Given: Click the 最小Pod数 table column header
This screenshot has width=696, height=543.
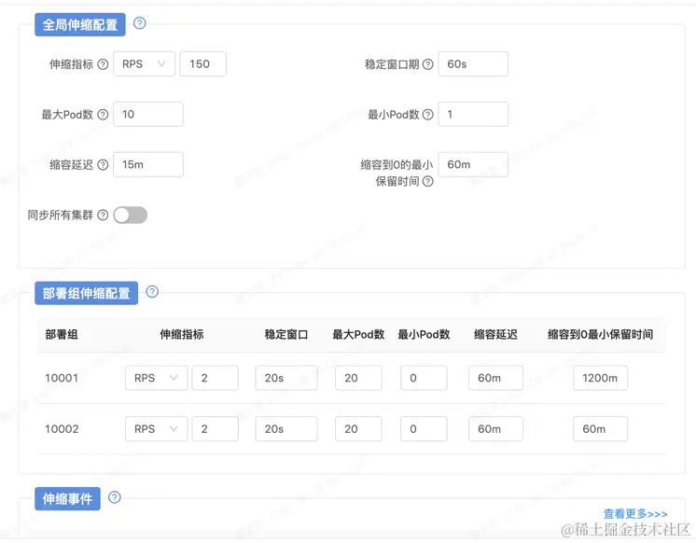Looking at the screenshot, I should pos(424,334).
